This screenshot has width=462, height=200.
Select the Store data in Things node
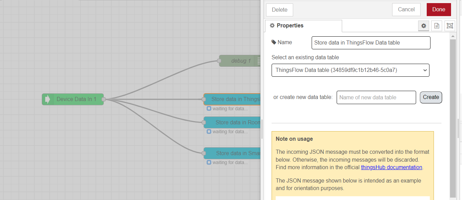click(233, 99)
